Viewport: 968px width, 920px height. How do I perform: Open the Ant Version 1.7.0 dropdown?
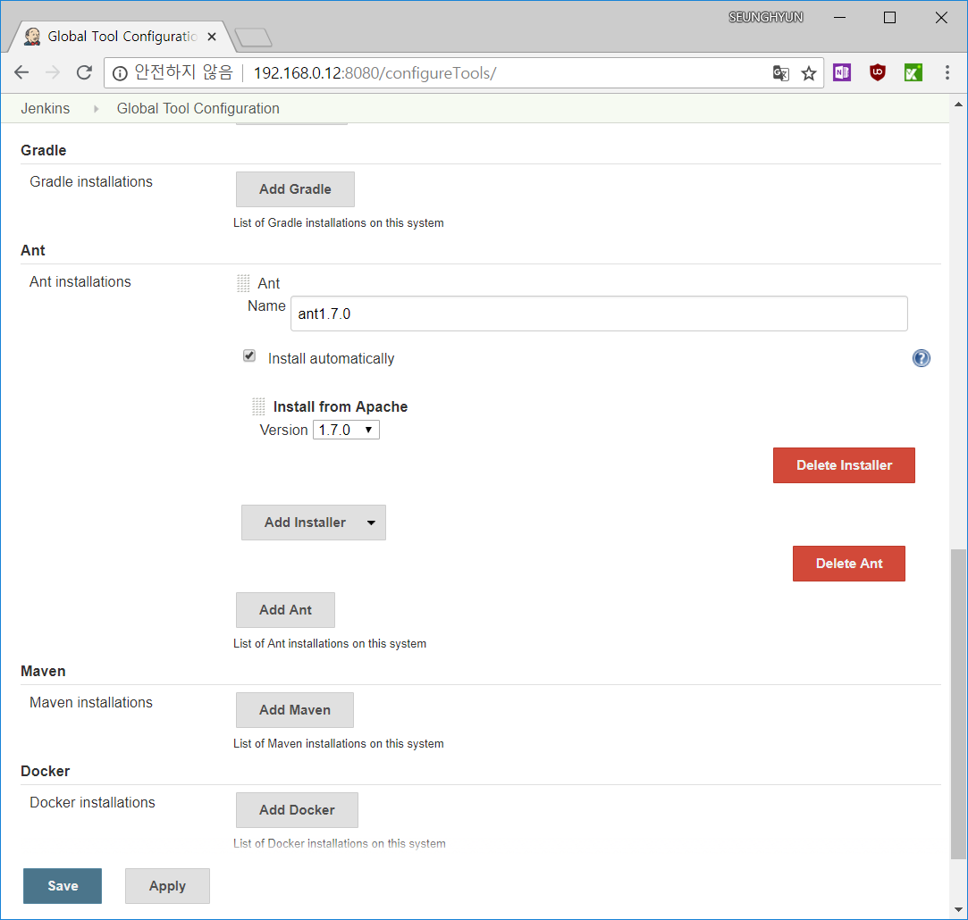coord(346,430)
